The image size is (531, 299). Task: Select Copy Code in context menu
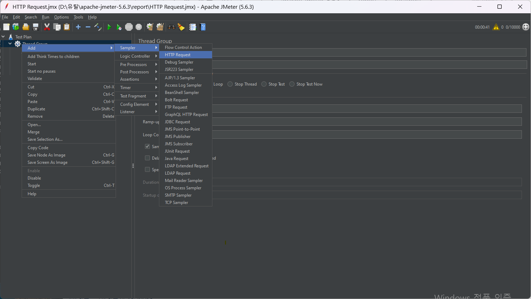69,148
